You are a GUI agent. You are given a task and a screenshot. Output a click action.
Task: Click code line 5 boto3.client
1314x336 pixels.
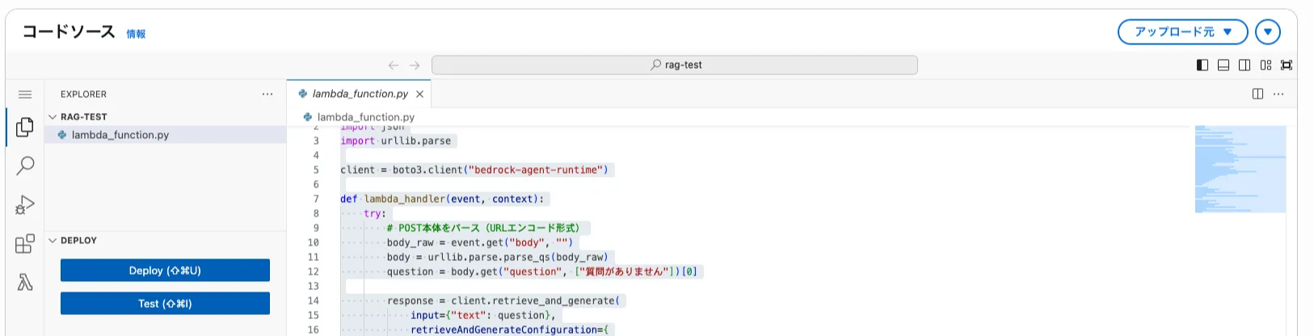tap(474, 170)
